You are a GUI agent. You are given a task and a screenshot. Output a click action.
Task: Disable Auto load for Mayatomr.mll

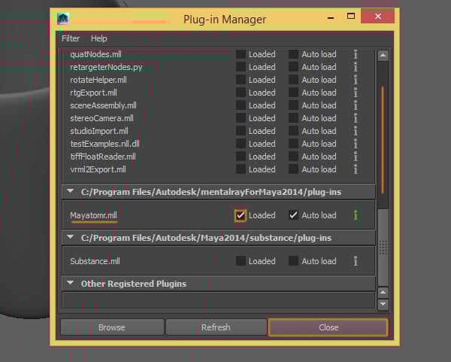pos(294,215)
